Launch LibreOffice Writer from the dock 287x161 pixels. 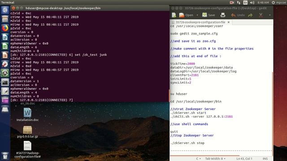click(5, 37)
